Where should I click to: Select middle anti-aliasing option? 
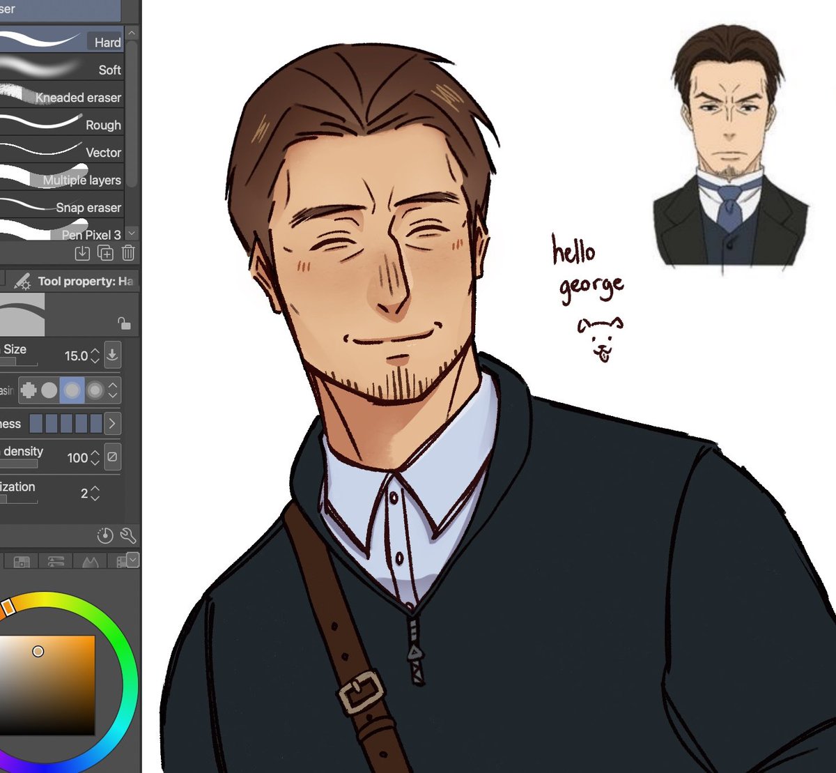72,390
